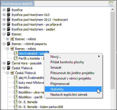The width and height of the screenshot is (117, 110).
Task: Click the map icon of Bězděkov - parčík
Action: tap(15, 97)
